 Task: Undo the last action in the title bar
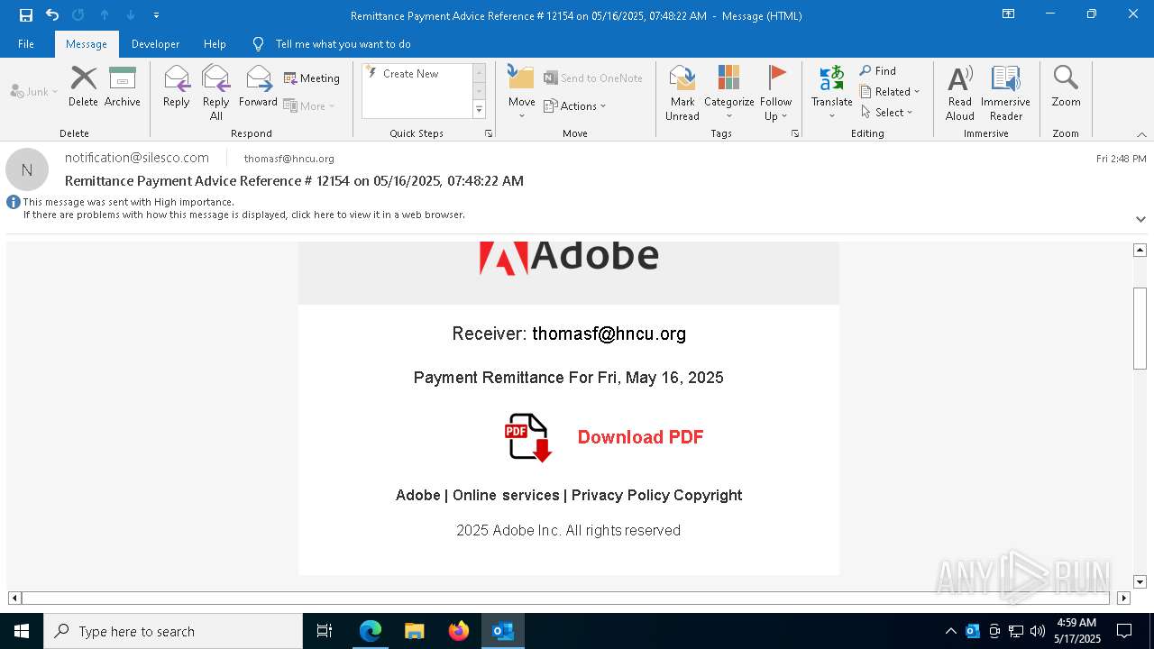pyautogui.click(x=52, y=14)
